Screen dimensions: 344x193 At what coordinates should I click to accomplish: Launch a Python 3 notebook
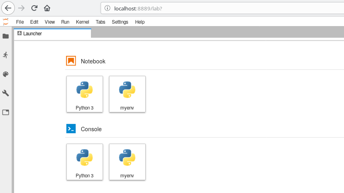click(84, 94)
